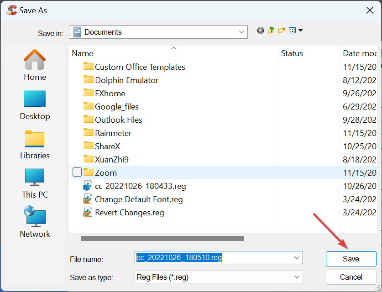Screen dimensions: 382x292
Task: Create a new folder icon
Action: click(282, 31)
